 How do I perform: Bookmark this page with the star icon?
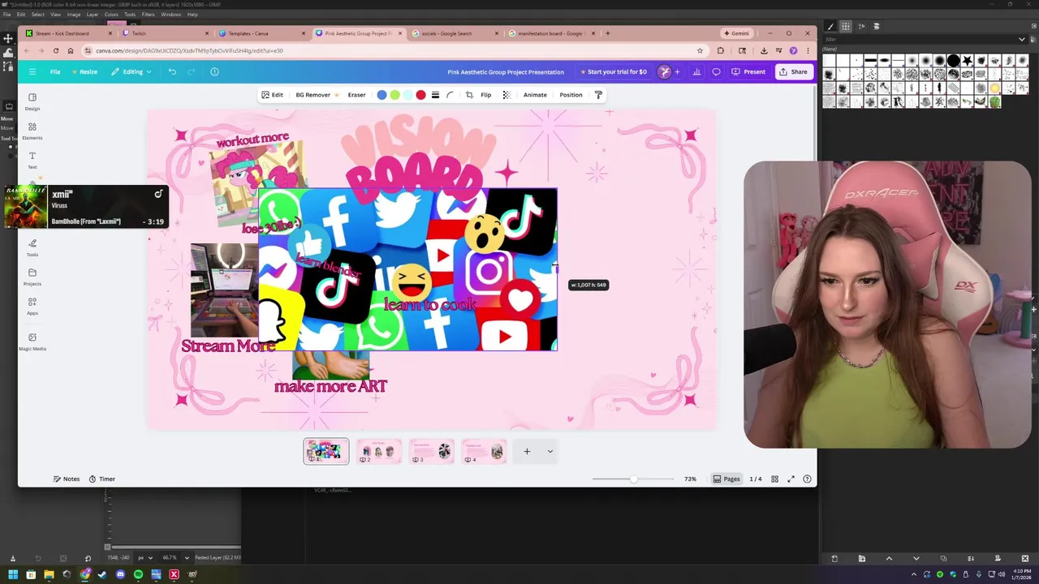pyautogui.click(x=700, y=50)
